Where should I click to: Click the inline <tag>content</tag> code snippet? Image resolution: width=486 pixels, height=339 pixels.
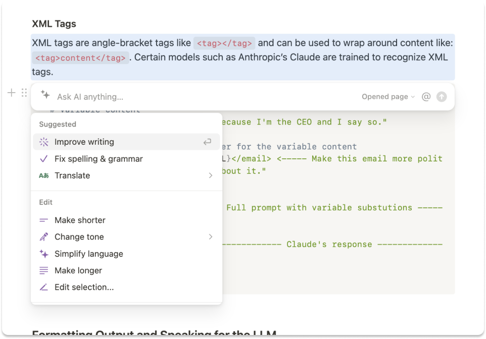click(x=81, y=58)
